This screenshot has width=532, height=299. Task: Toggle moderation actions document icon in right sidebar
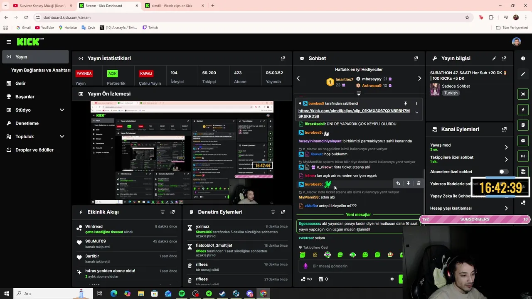pyautogui.click(x=523, y=125)
